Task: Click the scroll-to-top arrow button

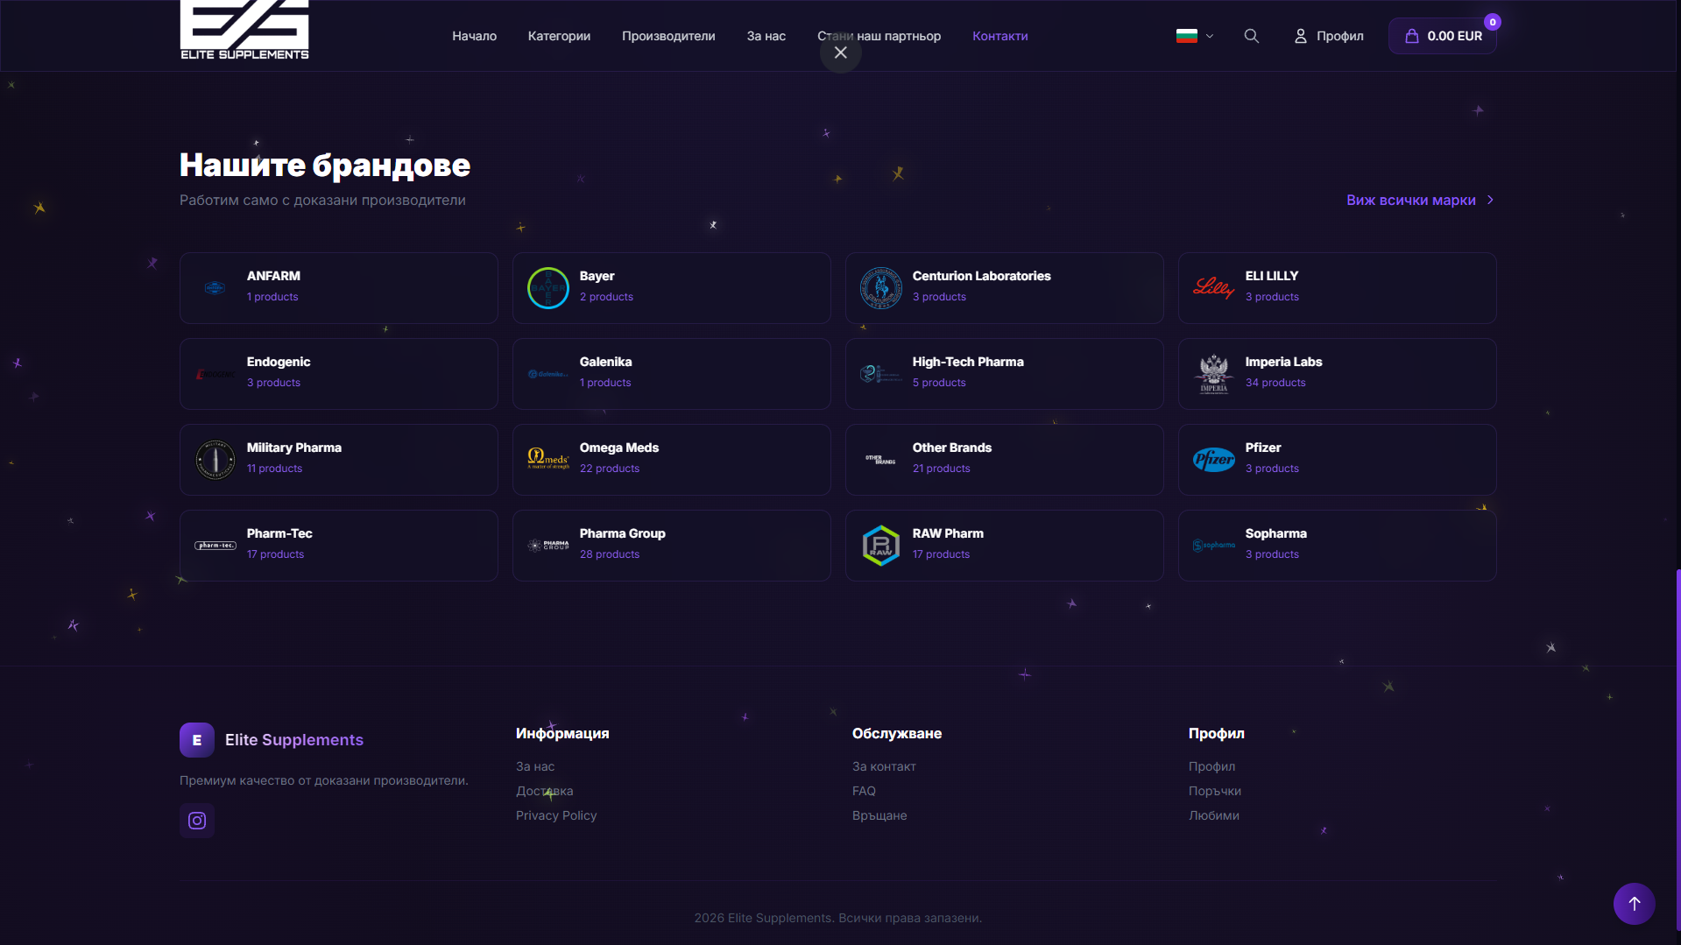Action: tap(1635, 904)
